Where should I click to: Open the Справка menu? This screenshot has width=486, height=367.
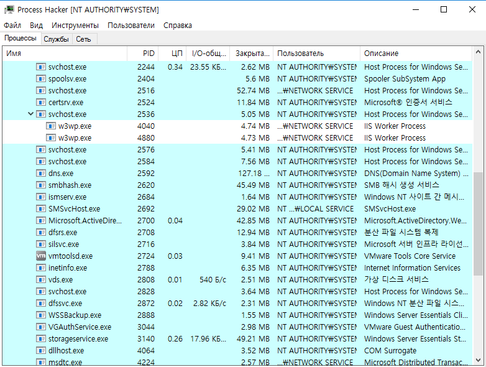click(x=178, y=25)
